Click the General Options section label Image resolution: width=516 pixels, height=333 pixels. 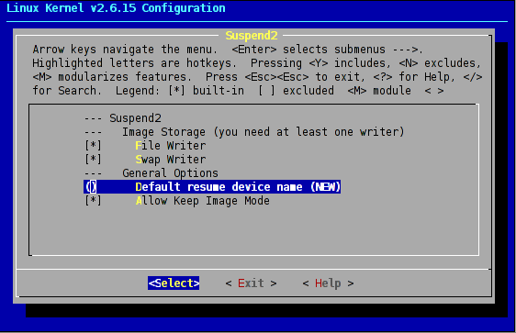coord(170,172)
